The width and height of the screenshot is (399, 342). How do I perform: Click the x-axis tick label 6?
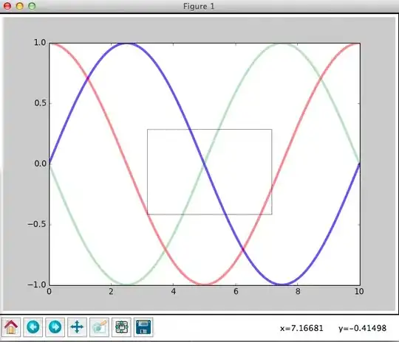pyautogui.click(x=236, y=291)
